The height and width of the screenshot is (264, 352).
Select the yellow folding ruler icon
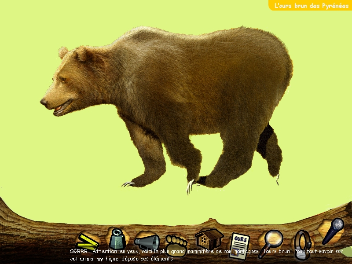pyautogui.click(x=88, y=240)
